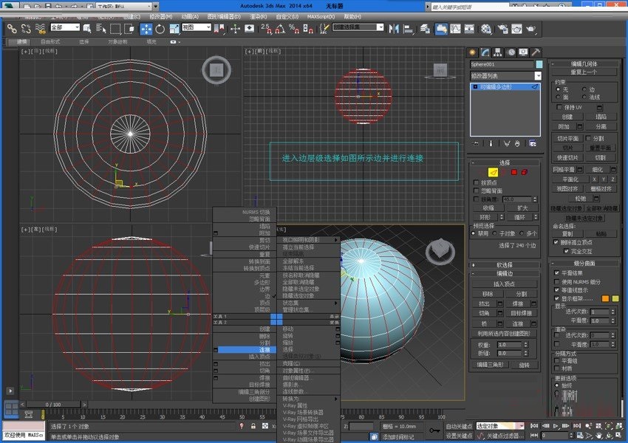
Task: Select the 子对象 preview selection radio
Action: coord(495,233)
